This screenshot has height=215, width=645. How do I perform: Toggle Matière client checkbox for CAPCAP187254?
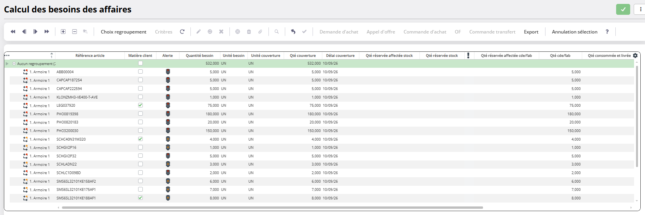coord(140,80)
